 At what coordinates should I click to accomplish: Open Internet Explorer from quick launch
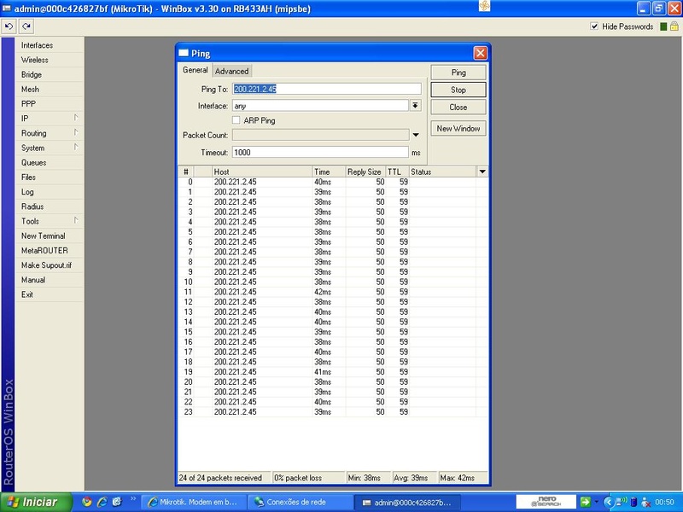(102, 502)
